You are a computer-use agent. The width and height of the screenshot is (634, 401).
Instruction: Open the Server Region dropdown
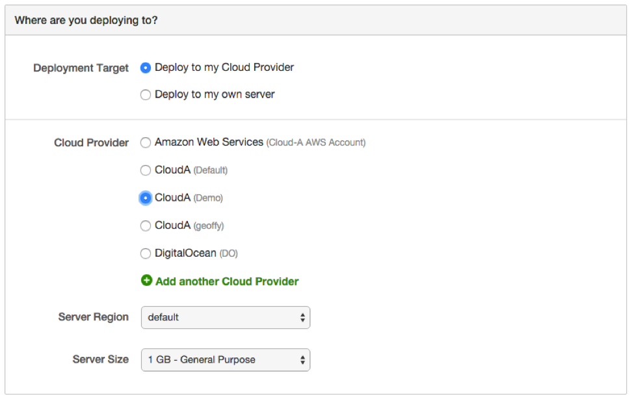point(226,317)
